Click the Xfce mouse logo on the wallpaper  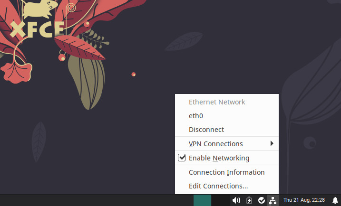(40, 10)
